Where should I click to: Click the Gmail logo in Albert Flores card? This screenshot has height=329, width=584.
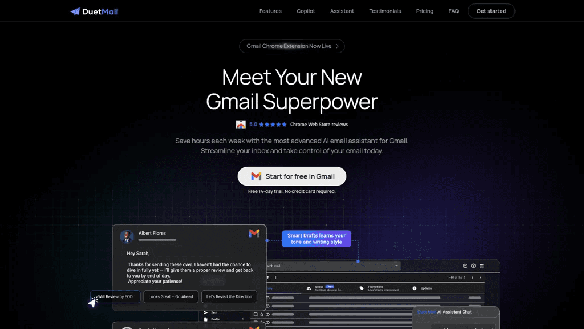click(x=254, y=234)
